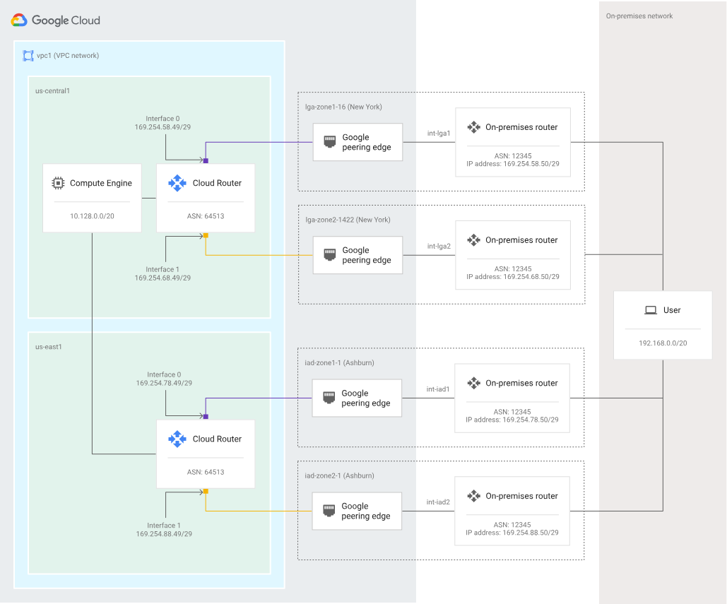Select 'On-premises router' title in iad-zone2-1
727x604 pixels.
coord(521,496)
